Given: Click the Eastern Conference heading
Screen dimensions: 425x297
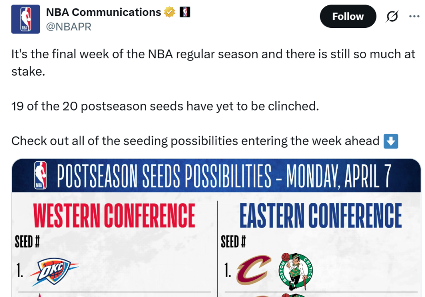Looking at the screenshot, I should point(321,216).
